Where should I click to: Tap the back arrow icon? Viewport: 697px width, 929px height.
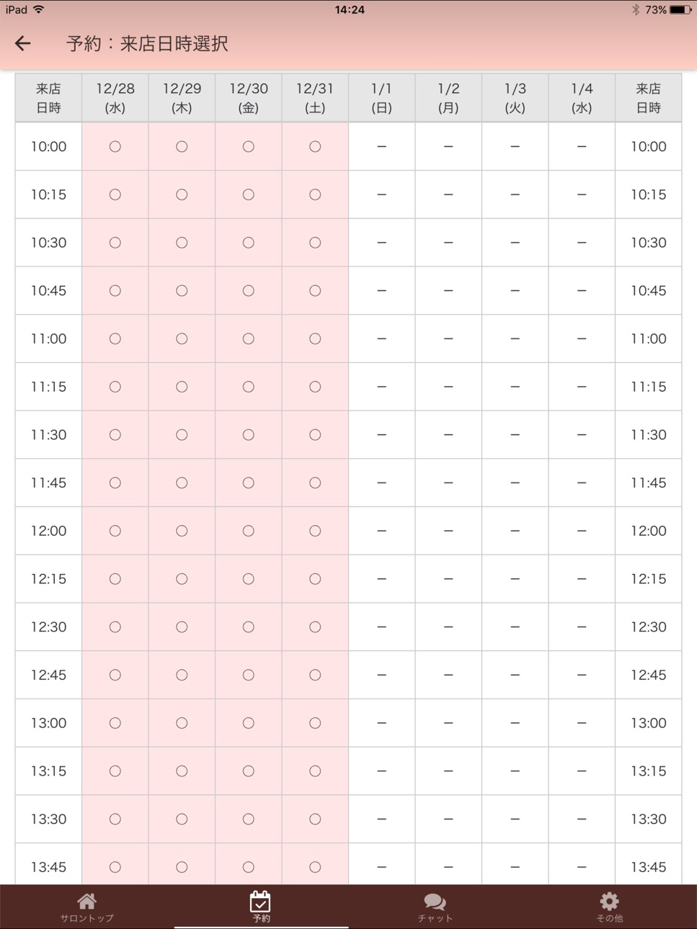(x=23, y=43)
